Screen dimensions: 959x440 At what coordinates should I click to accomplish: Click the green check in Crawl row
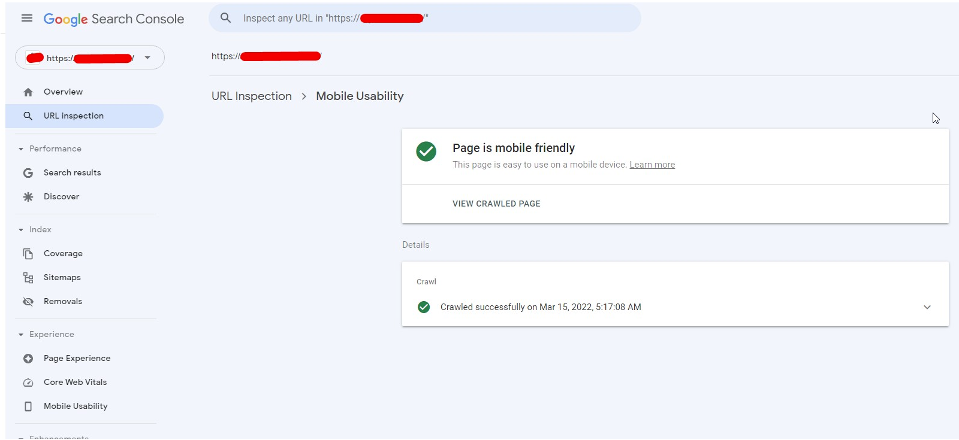424,307
